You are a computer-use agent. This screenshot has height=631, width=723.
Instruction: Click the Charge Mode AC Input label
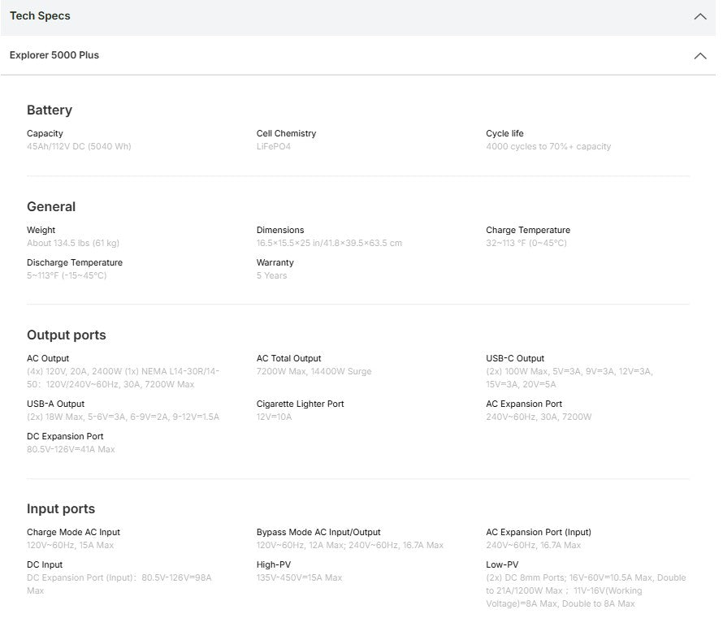(73, 533)
